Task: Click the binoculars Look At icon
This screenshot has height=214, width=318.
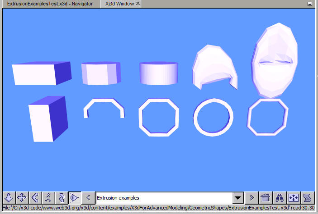Action: point(280,197)
